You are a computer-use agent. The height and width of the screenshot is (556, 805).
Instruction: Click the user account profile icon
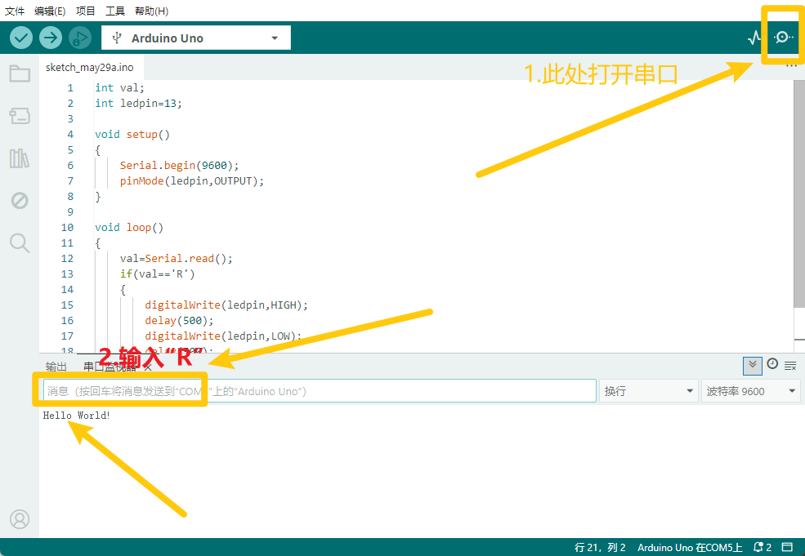pos(20,519)
